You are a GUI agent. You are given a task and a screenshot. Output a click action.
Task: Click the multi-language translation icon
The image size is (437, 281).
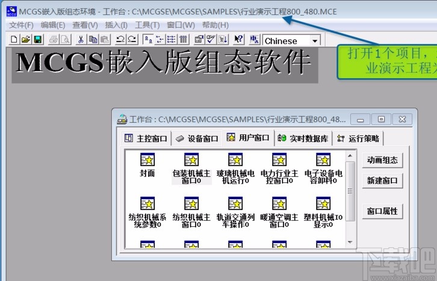254,40
